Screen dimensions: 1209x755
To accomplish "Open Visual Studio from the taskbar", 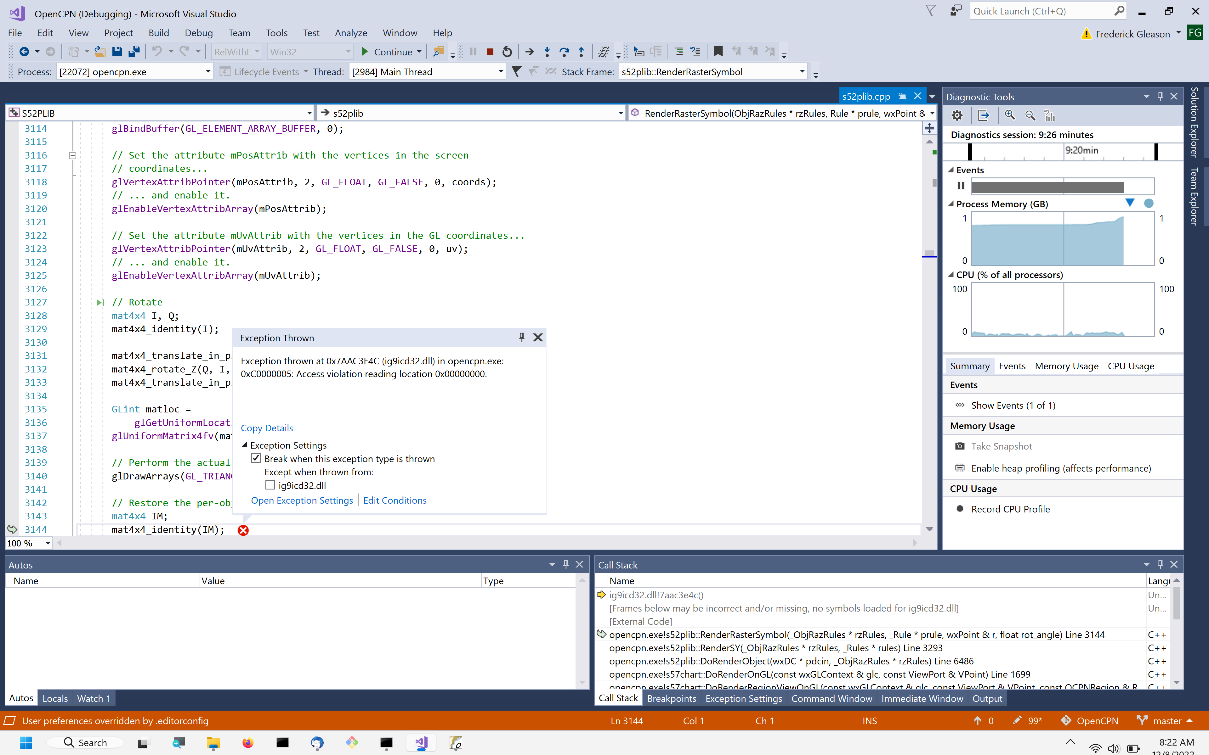I will [421, 742].
